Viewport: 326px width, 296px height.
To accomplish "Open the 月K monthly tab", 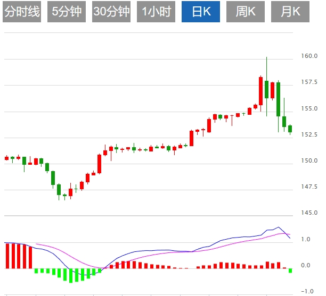I will pos(290,12).
